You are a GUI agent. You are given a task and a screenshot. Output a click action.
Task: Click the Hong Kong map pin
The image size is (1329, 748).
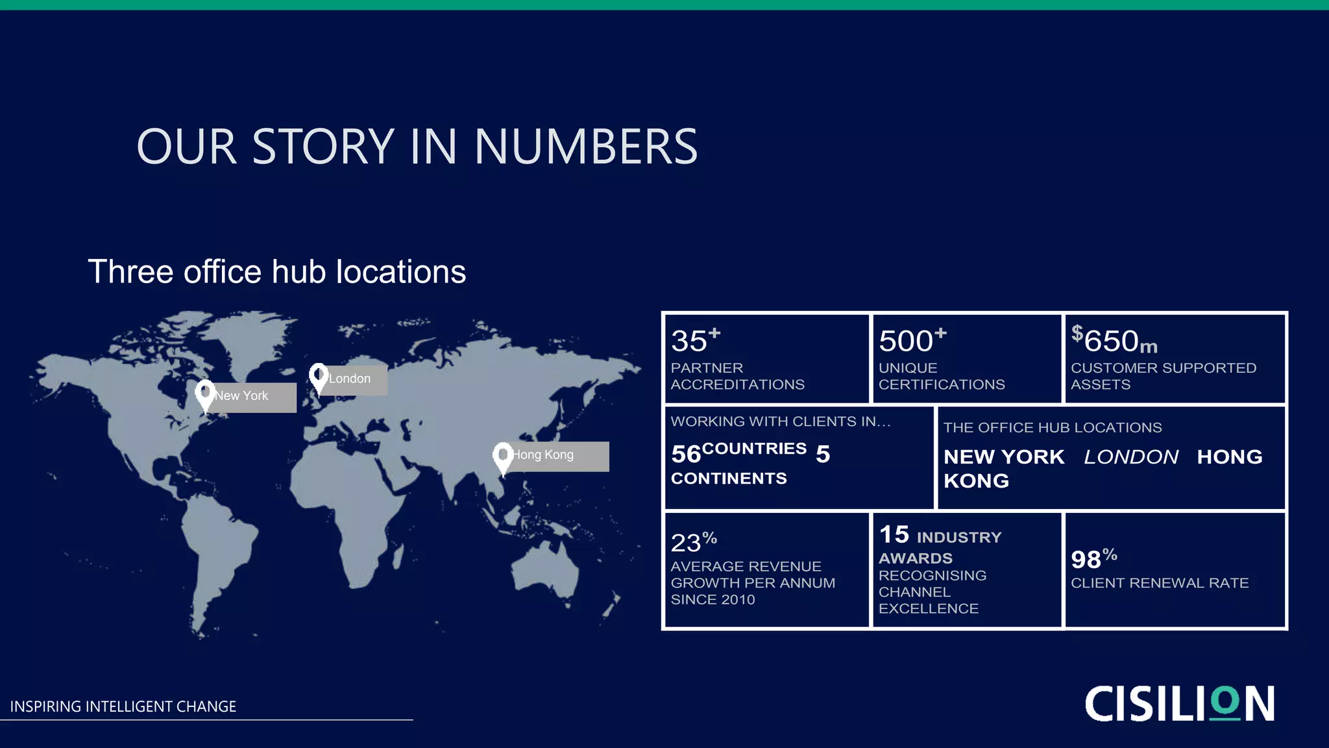pos(503,456)
